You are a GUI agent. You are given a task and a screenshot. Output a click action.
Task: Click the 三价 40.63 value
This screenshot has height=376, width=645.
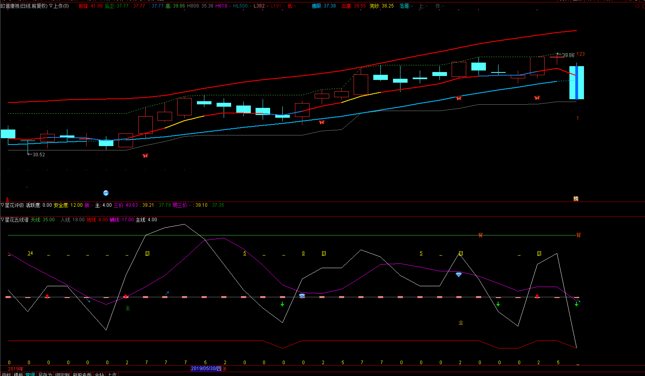[x=126, y=205]
